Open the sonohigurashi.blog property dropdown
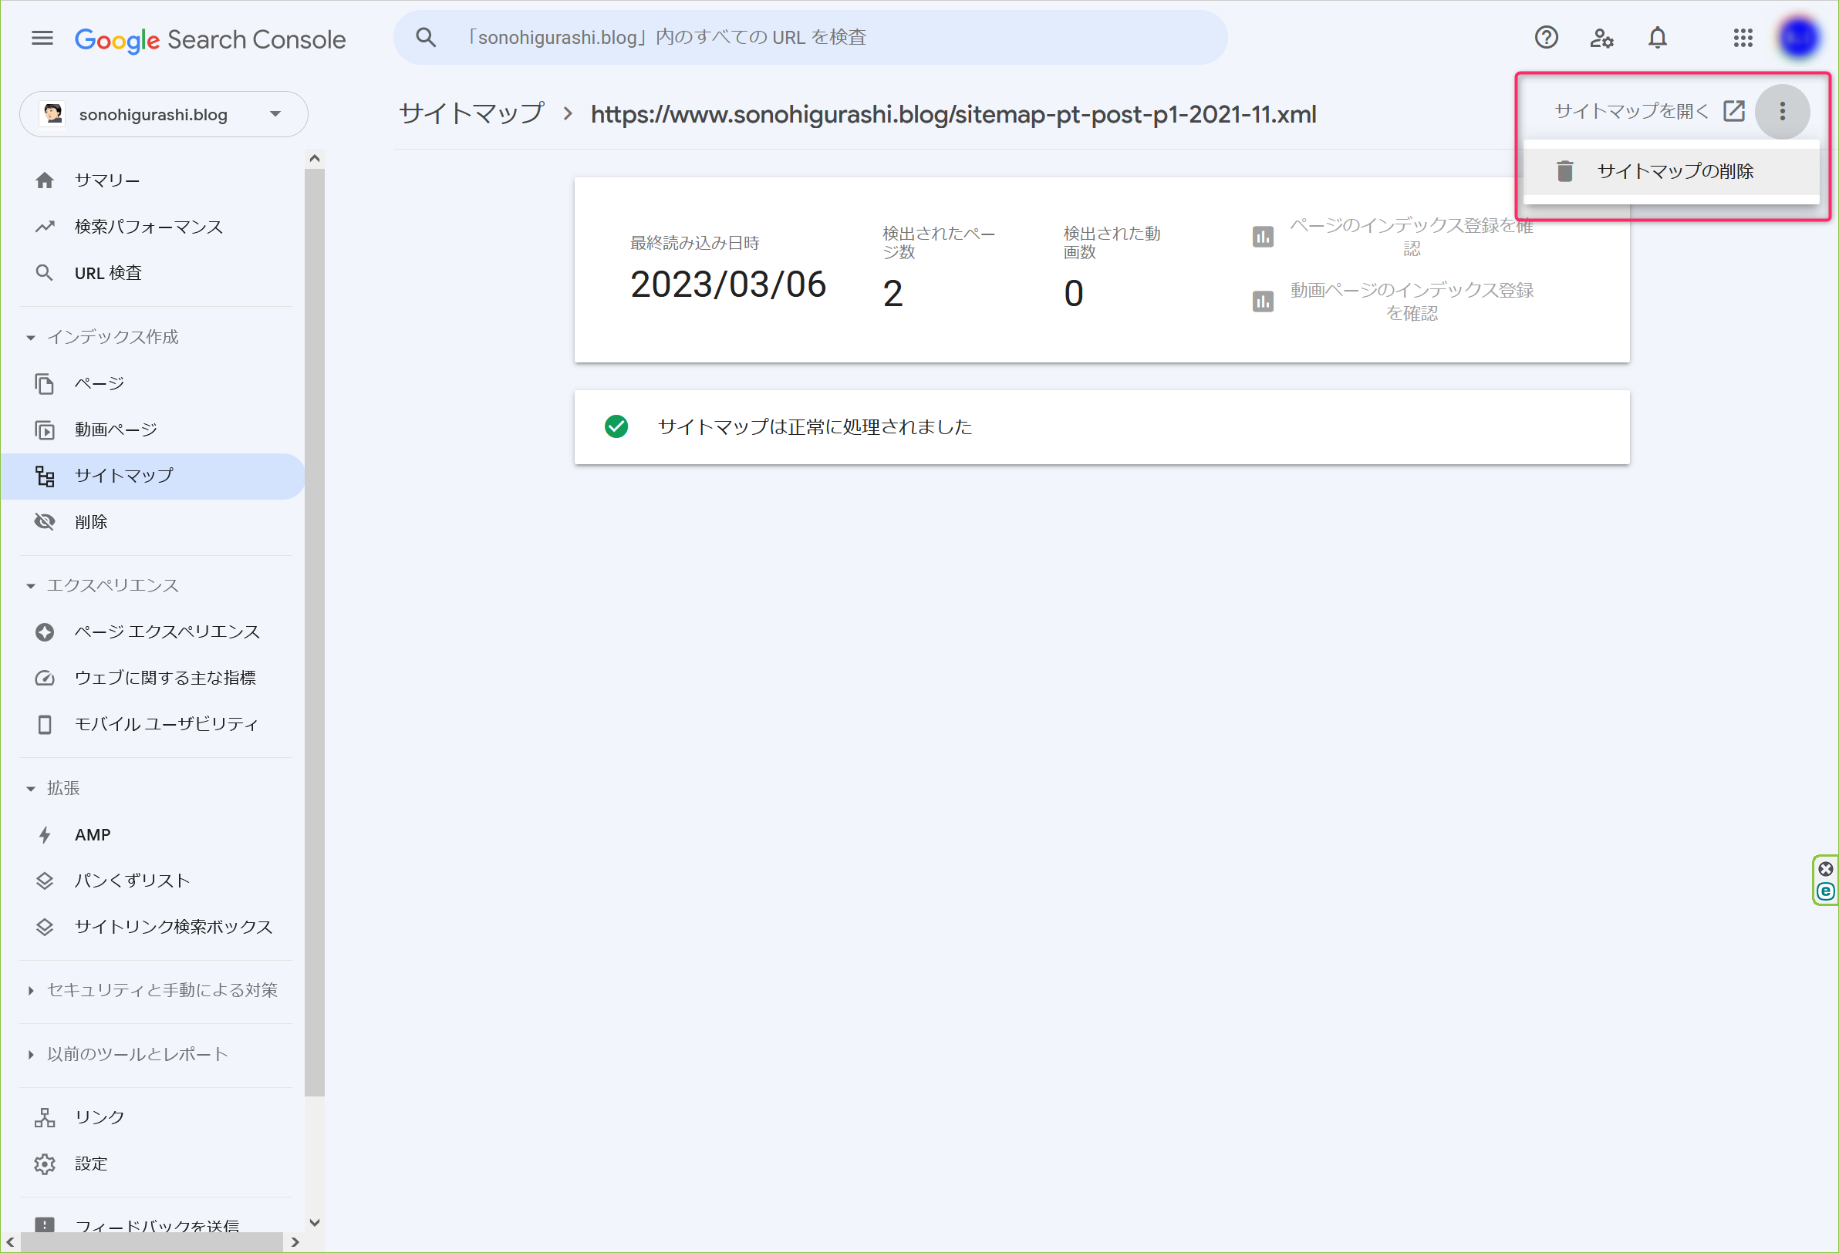Screen dimensions: 1839x1253 pyautogui.click(x=164, y=114)
